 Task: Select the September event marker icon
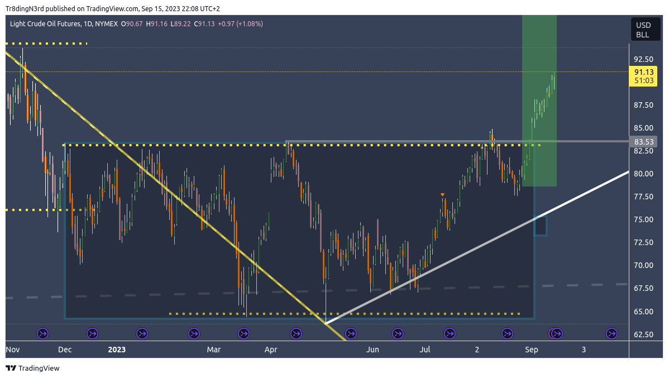point(556,334)
